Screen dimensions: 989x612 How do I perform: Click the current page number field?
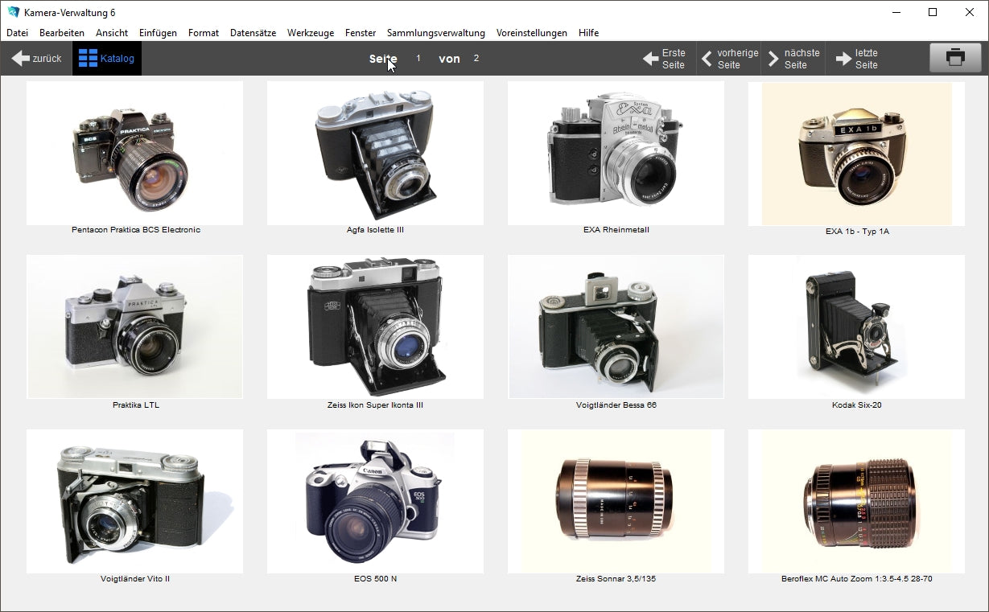(x=418, y=59)
